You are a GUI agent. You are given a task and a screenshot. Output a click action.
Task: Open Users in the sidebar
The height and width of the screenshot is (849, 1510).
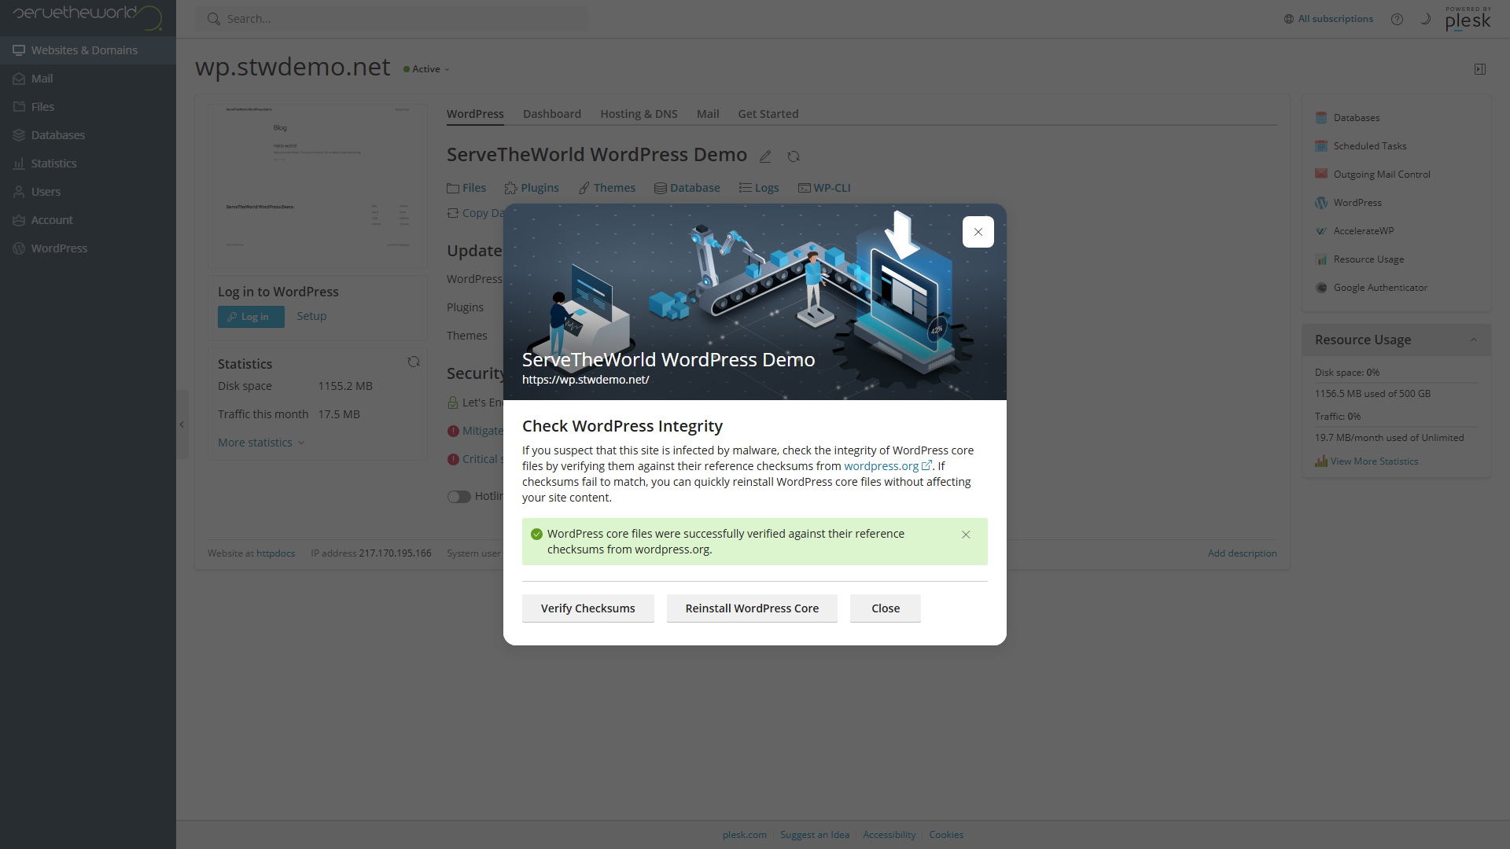(88, 192)
